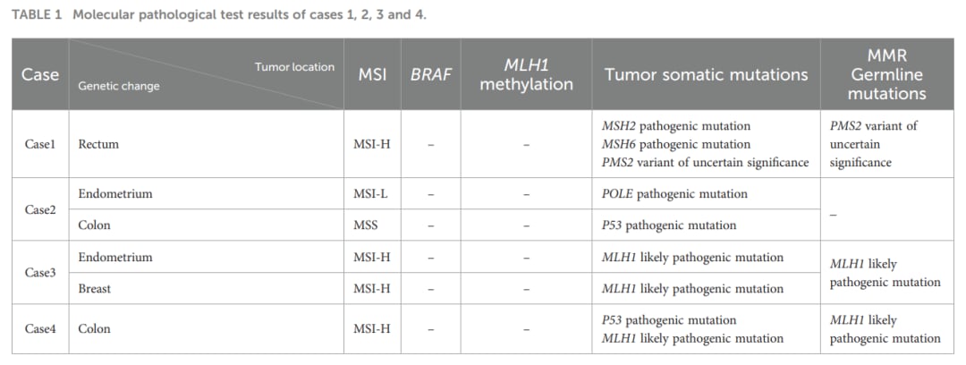This screenshot has height=365, width=966.
Task: Click the TABLE 1 caption title
Action: (219, 15)
